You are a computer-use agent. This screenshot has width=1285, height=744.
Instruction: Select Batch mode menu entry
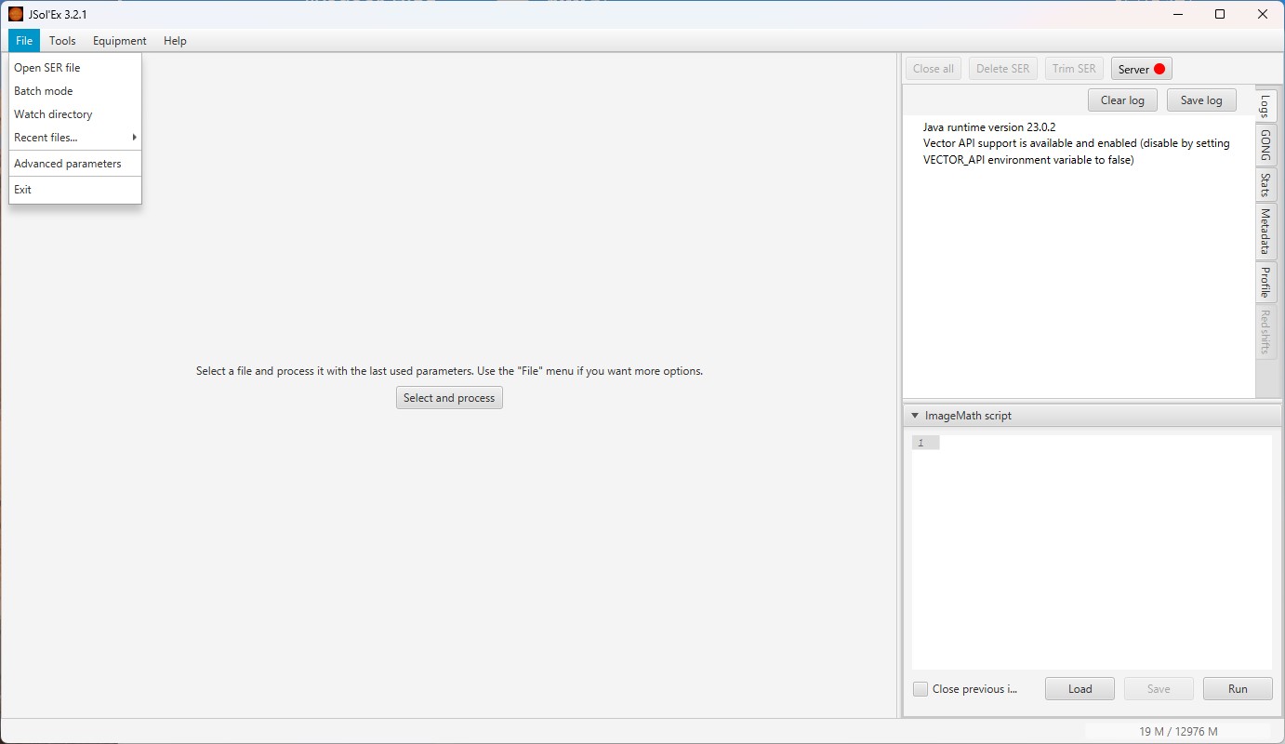pos(75,91)
